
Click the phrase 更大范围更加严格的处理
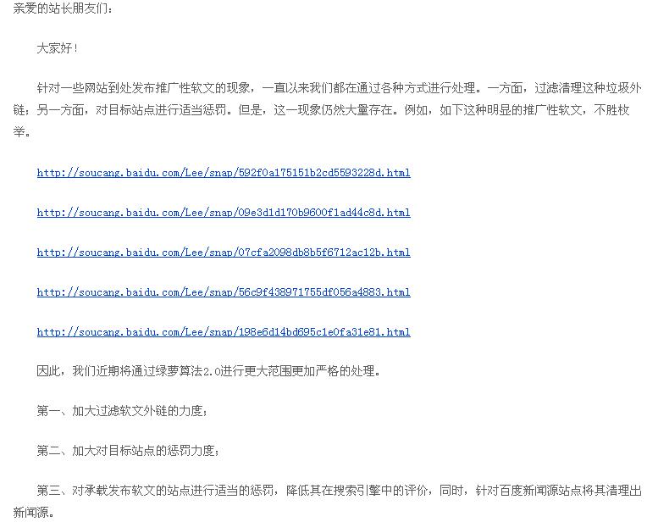coord(308,371)
